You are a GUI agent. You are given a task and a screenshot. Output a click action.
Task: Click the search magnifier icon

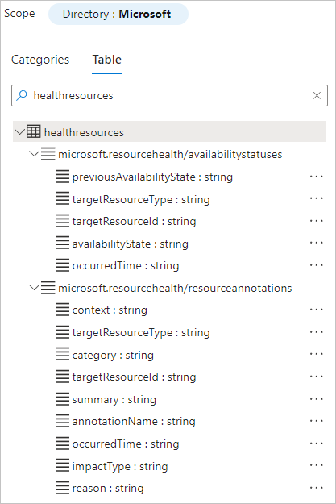(x=22, y=95)
